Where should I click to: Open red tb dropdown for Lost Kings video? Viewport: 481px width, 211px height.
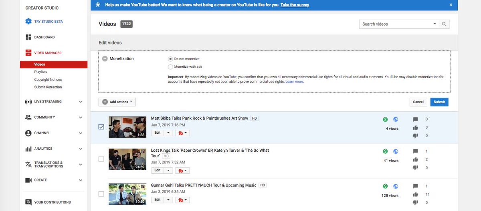pos(182,170)
